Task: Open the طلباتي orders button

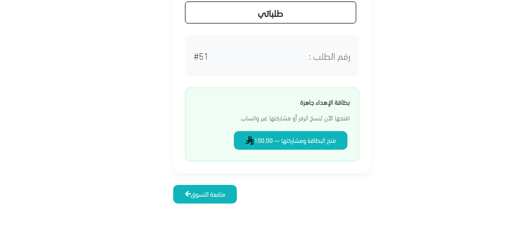Action: pyautogui.click(x=271, y=13)
